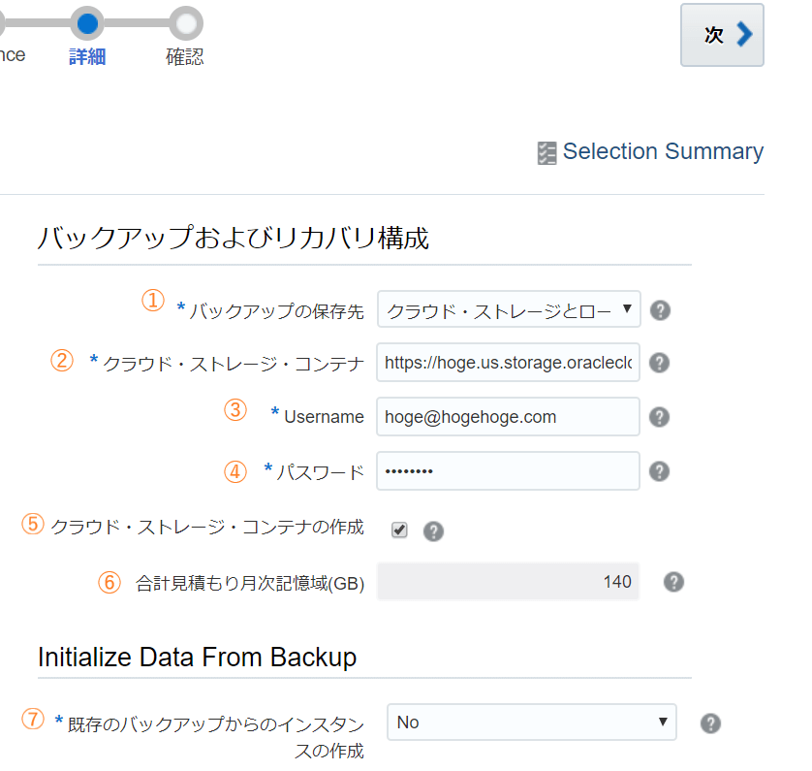Open the backup destination dropdown

tap(509, 309)
